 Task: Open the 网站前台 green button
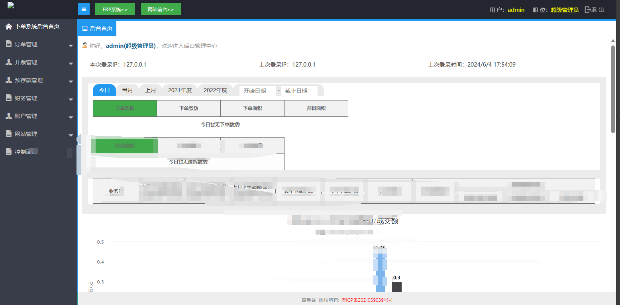(x=161, y=9)
